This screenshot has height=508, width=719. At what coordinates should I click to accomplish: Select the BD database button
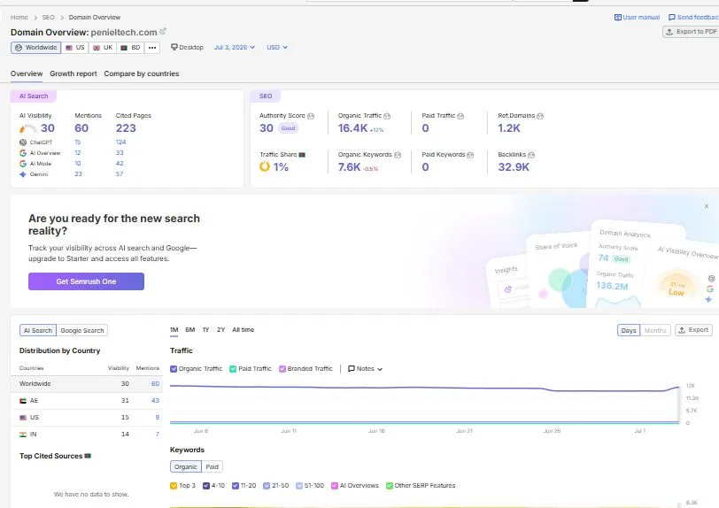pyautogui.click(x=131, y=47)
